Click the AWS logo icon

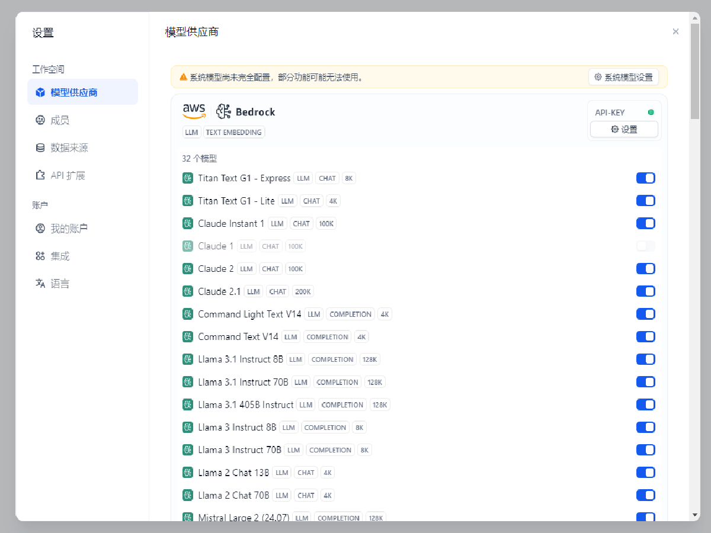(x=194, y=111)
